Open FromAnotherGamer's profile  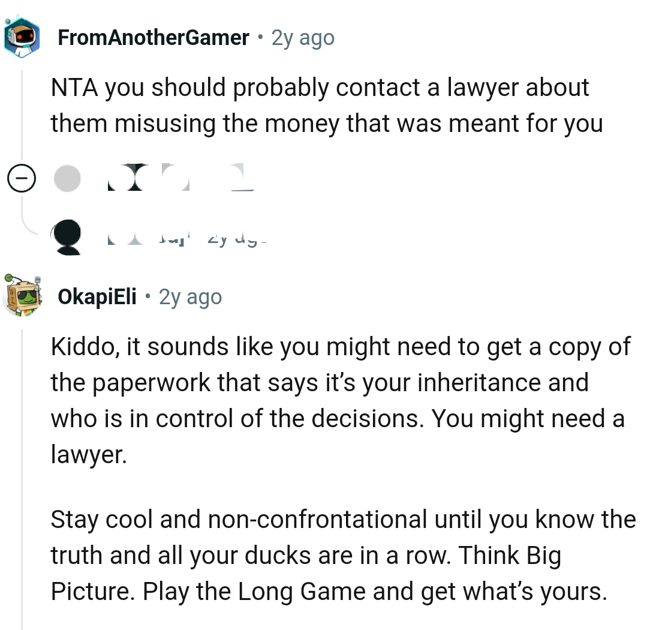153,37
